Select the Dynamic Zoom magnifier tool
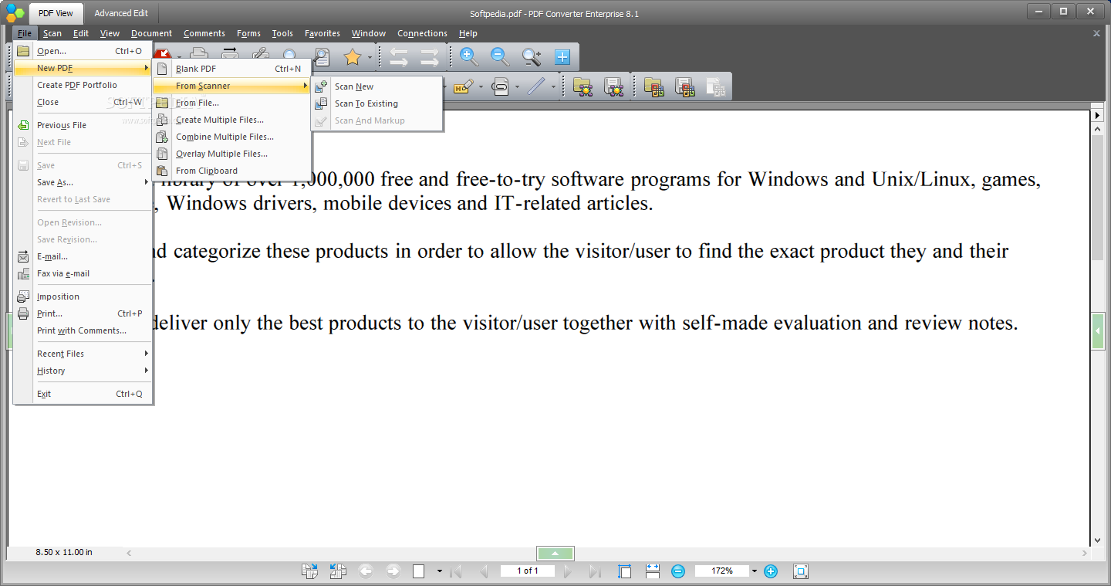Screen dimensions: 1111x586 tap(532, 56)
